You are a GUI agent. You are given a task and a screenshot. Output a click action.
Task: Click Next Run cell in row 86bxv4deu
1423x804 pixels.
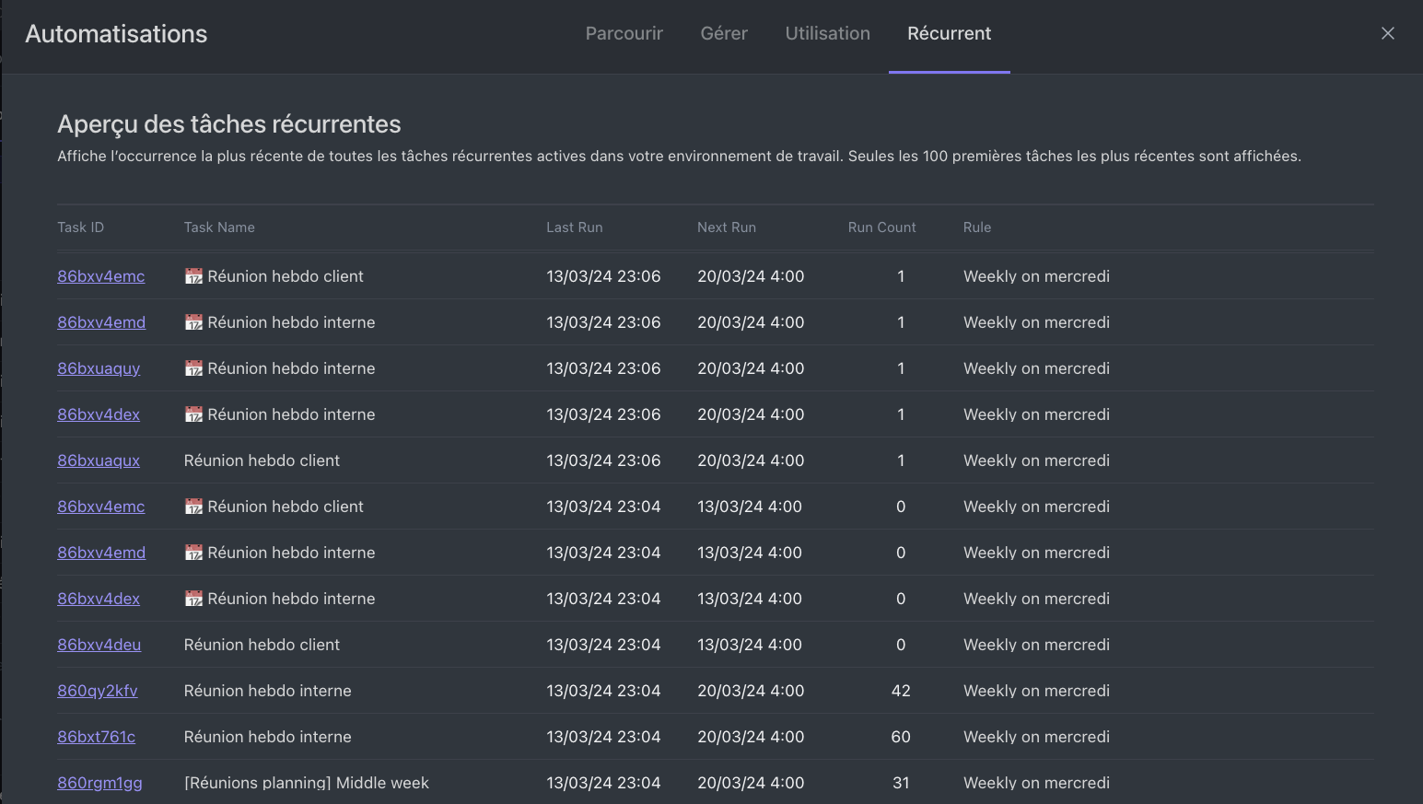pos(750,645)
